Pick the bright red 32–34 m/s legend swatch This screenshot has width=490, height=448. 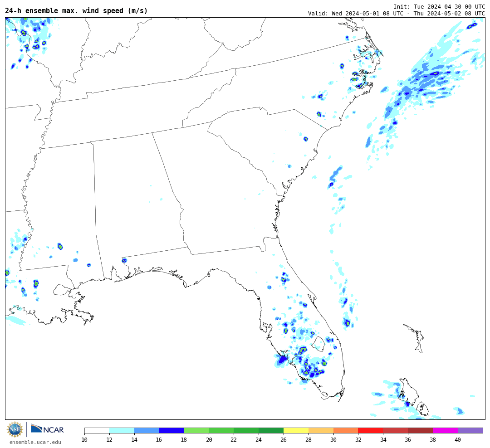click(371, 431)
